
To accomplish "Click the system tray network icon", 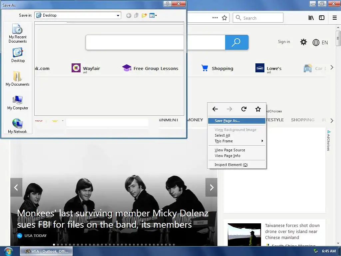I will 316,251.
